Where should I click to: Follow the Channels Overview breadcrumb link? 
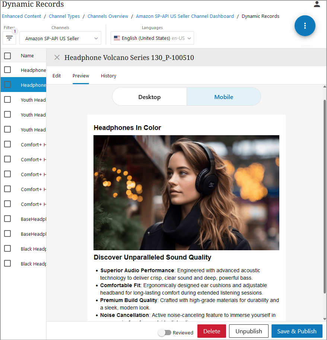coord(108,16)
